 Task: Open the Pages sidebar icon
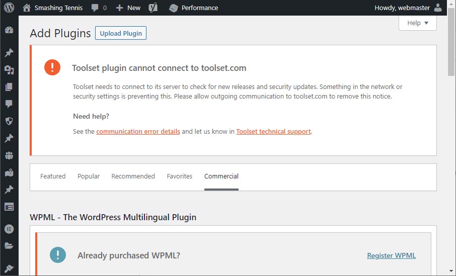[9, 87]
